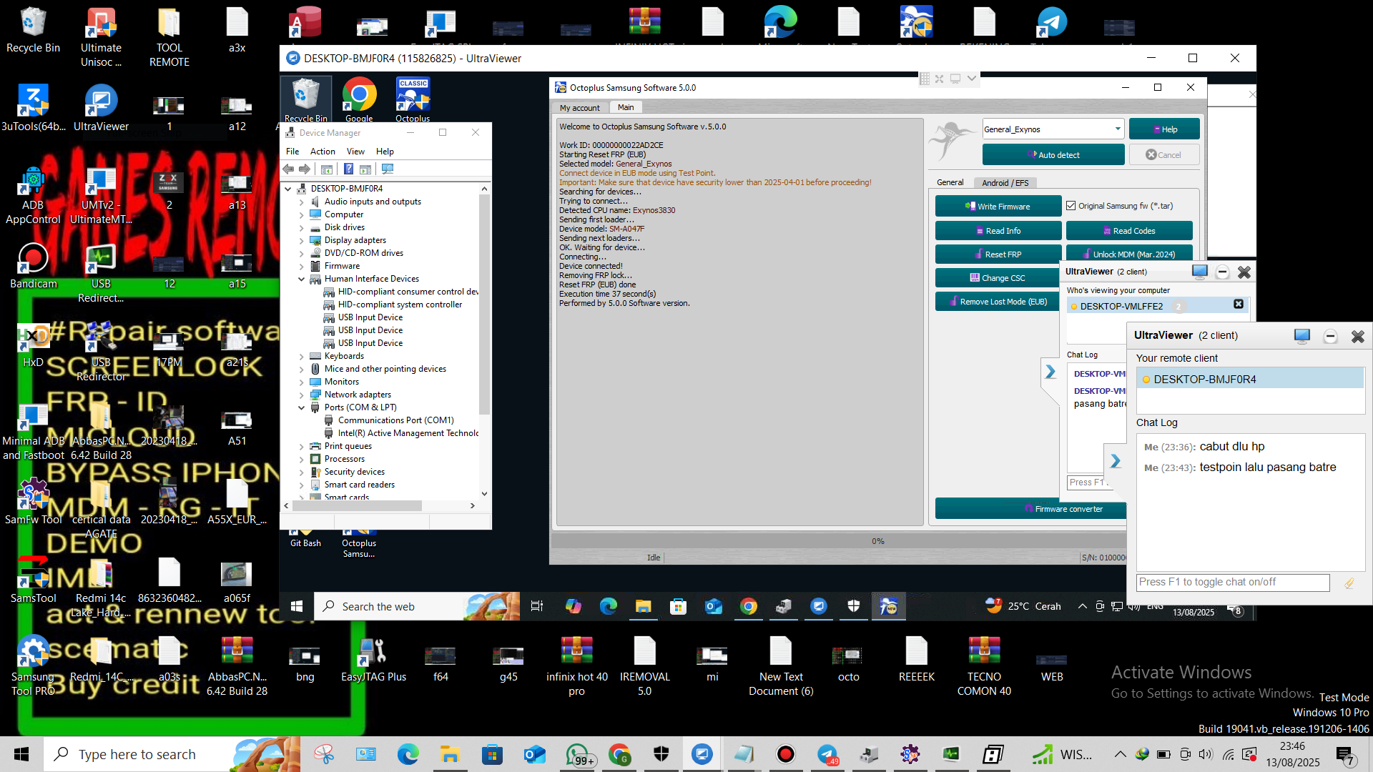Open Bandicam desktop shortcut
Viewport: 1373px width, 772px height.
tap(33, 267)
